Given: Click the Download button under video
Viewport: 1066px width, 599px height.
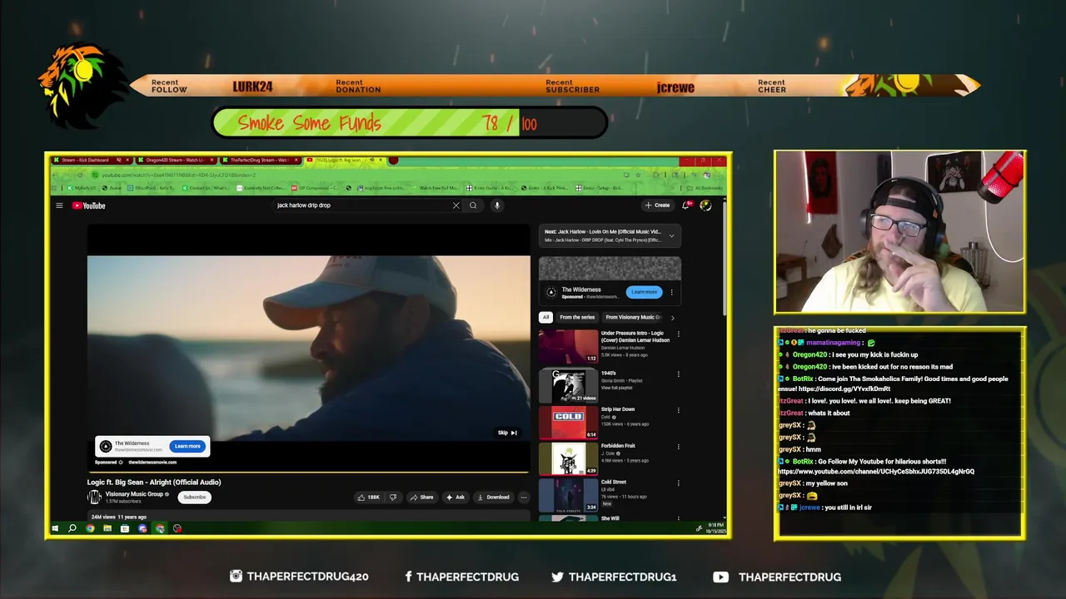Looking at the screenshot, I should click(x=493, y=498).
